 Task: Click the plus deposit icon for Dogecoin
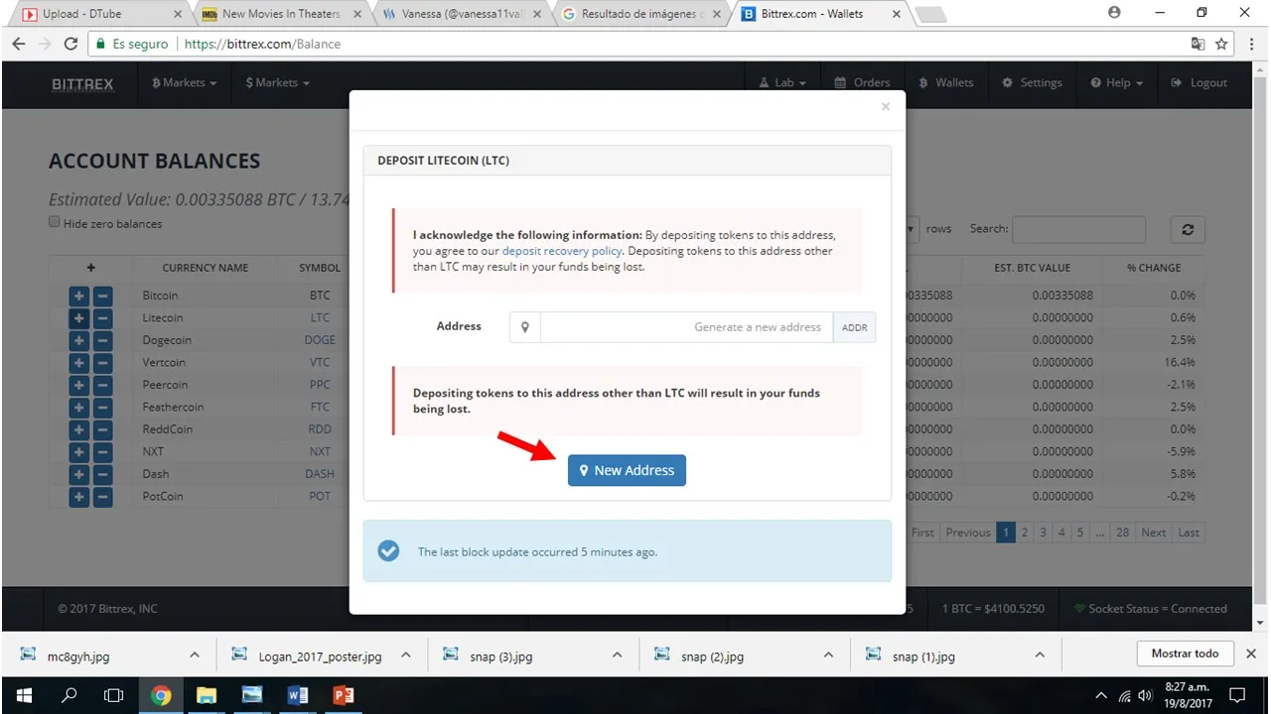(x=78, y=340)
